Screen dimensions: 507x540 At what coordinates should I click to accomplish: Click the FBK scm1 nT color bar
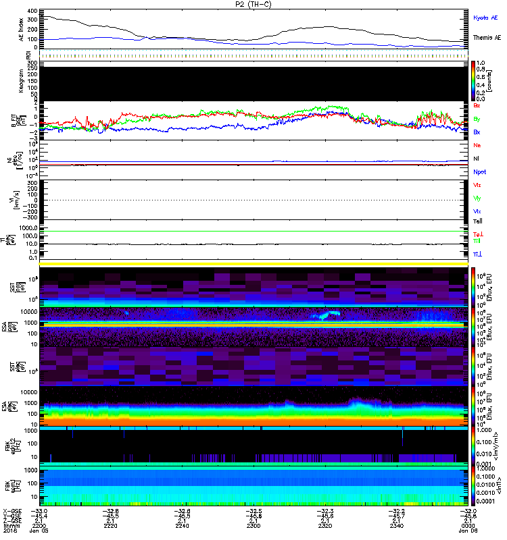point(473,486)
